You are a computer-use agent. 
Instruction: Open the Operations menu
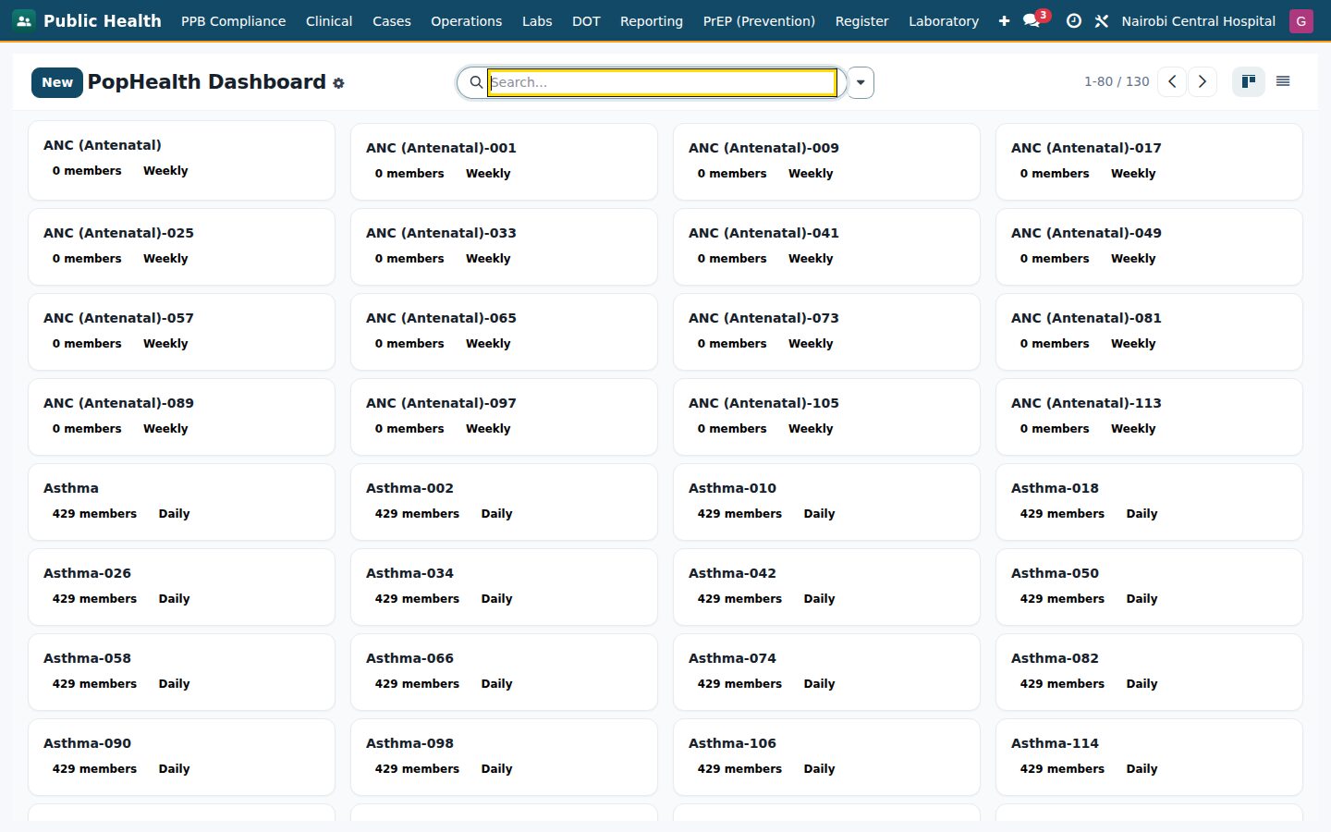(x=466, y=20)
